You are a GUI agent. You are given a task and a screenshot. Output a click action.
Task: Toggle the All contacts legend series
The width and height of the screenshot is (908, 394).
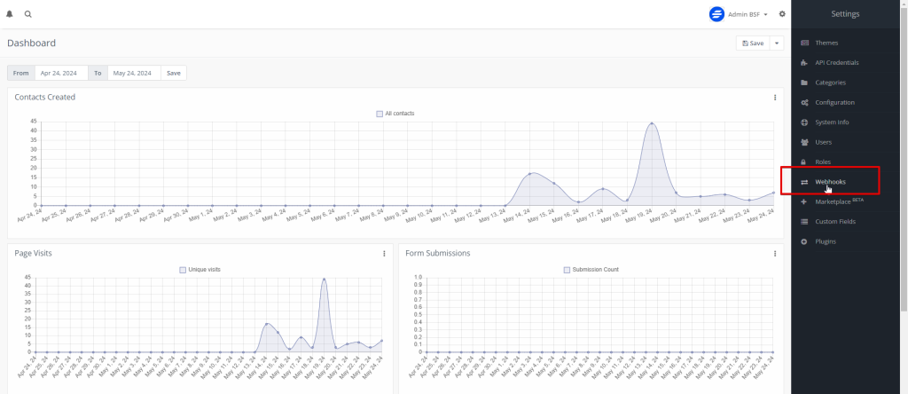395,114
